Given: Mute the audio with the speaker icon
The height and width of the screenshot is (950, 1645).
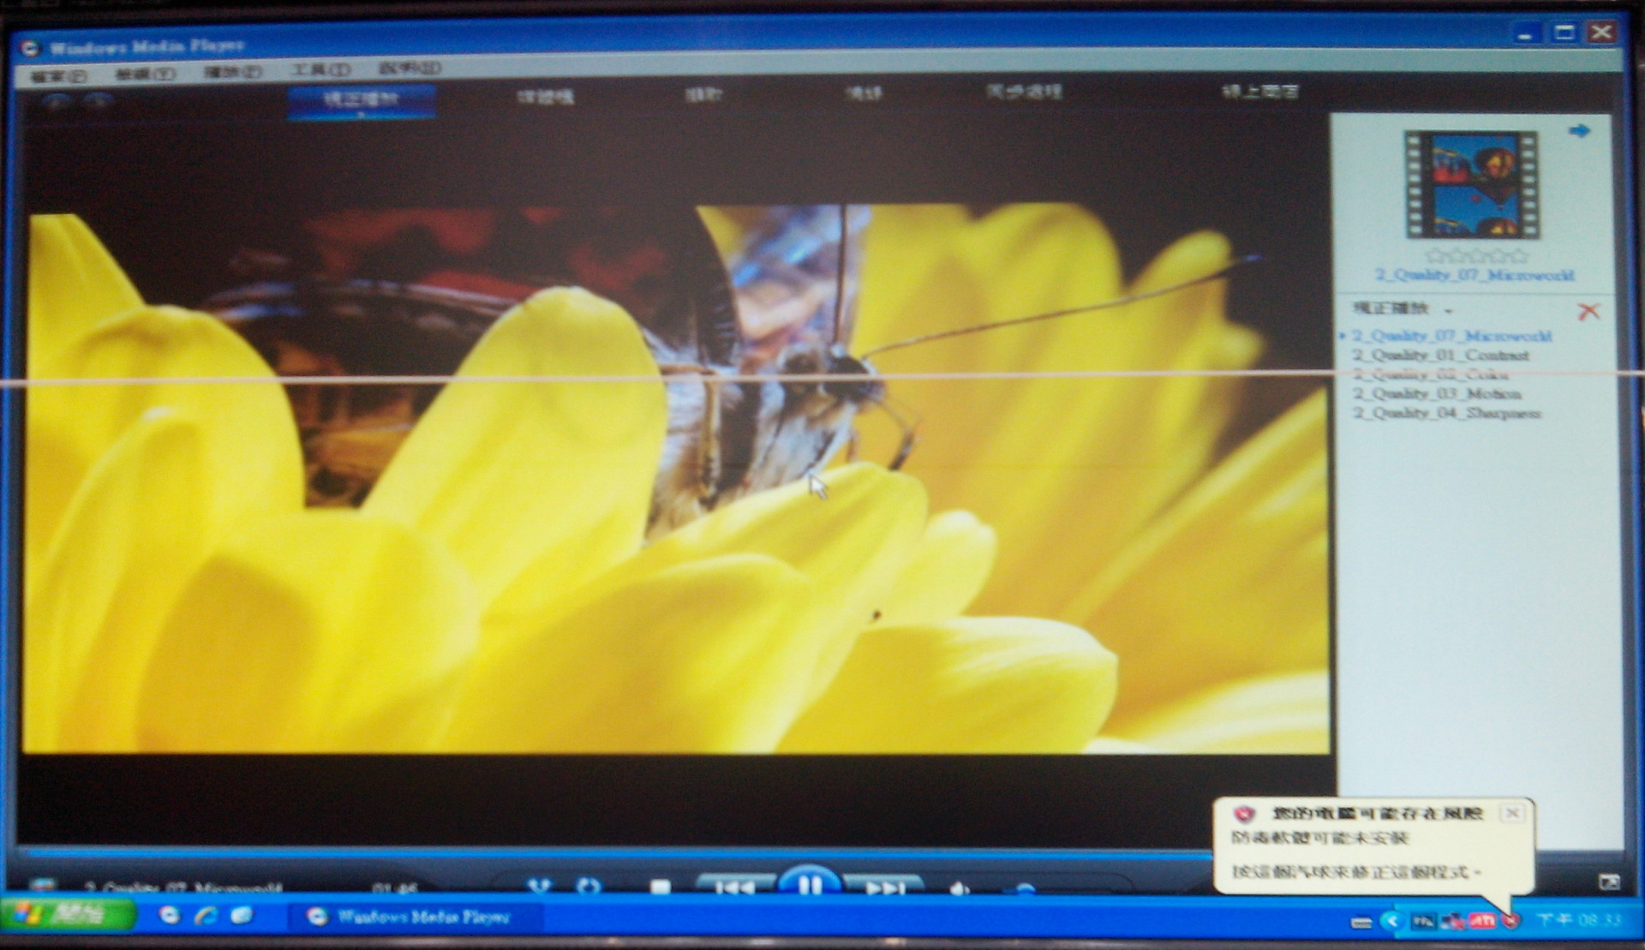Looking at the screenshot, I should [960, 887].
